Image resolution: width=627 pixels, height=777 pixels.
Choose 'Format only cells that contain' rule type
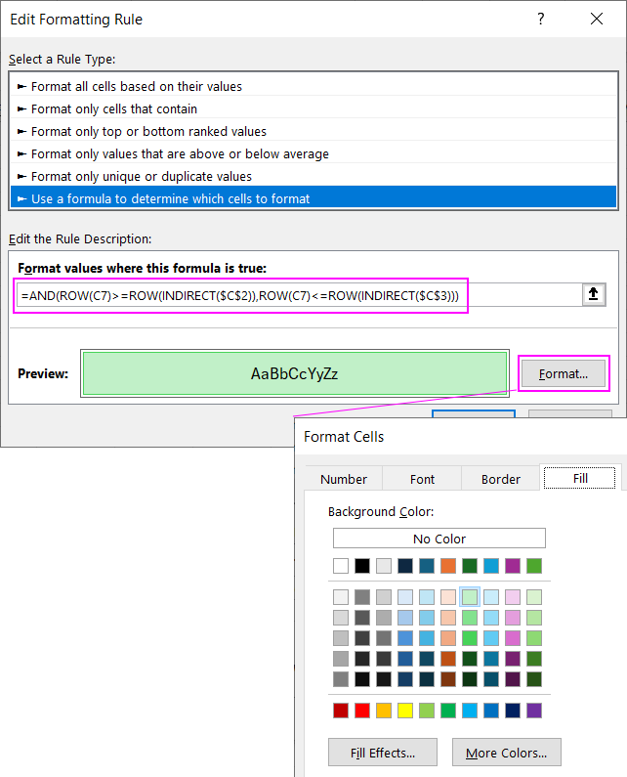click(x=114, y=108)
